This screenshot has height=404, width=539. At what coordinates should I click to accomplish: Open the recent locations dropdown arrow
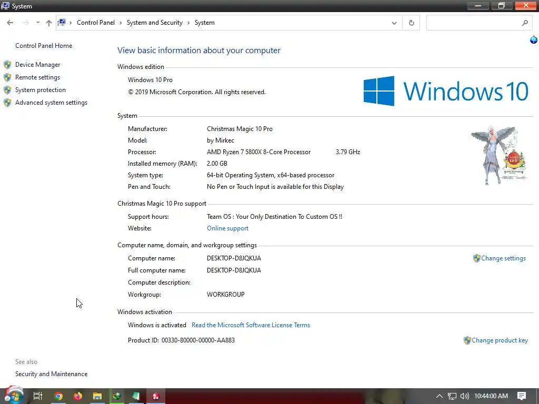pos(38,23)
